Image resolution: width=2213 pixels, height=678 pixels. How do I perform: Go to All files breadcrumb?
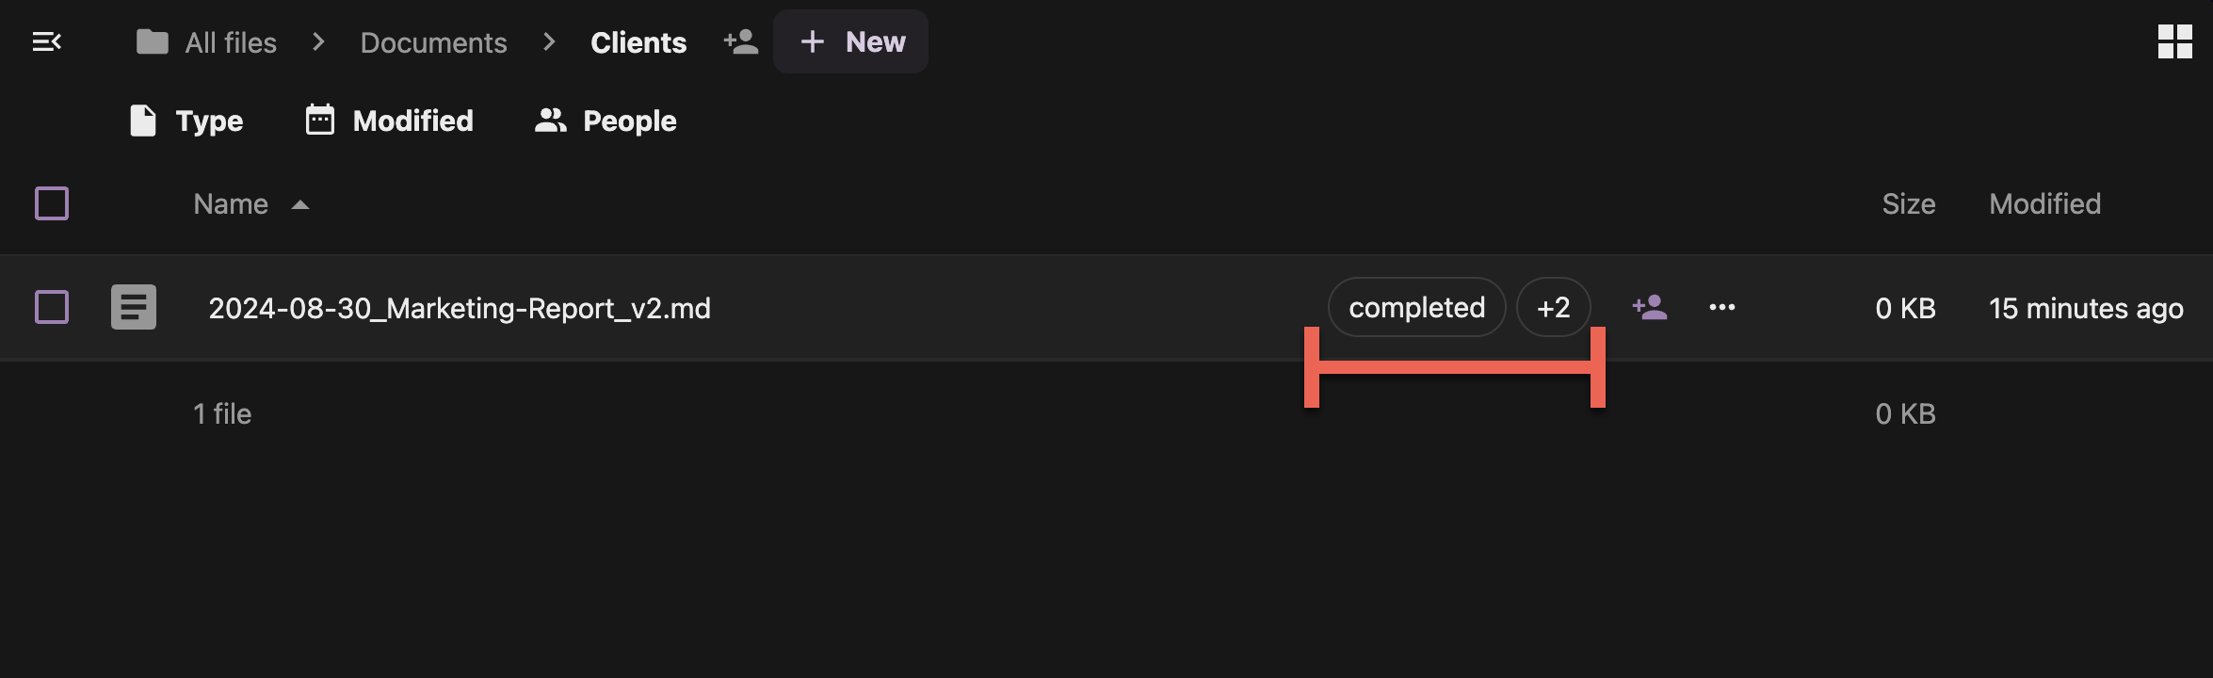231,42
